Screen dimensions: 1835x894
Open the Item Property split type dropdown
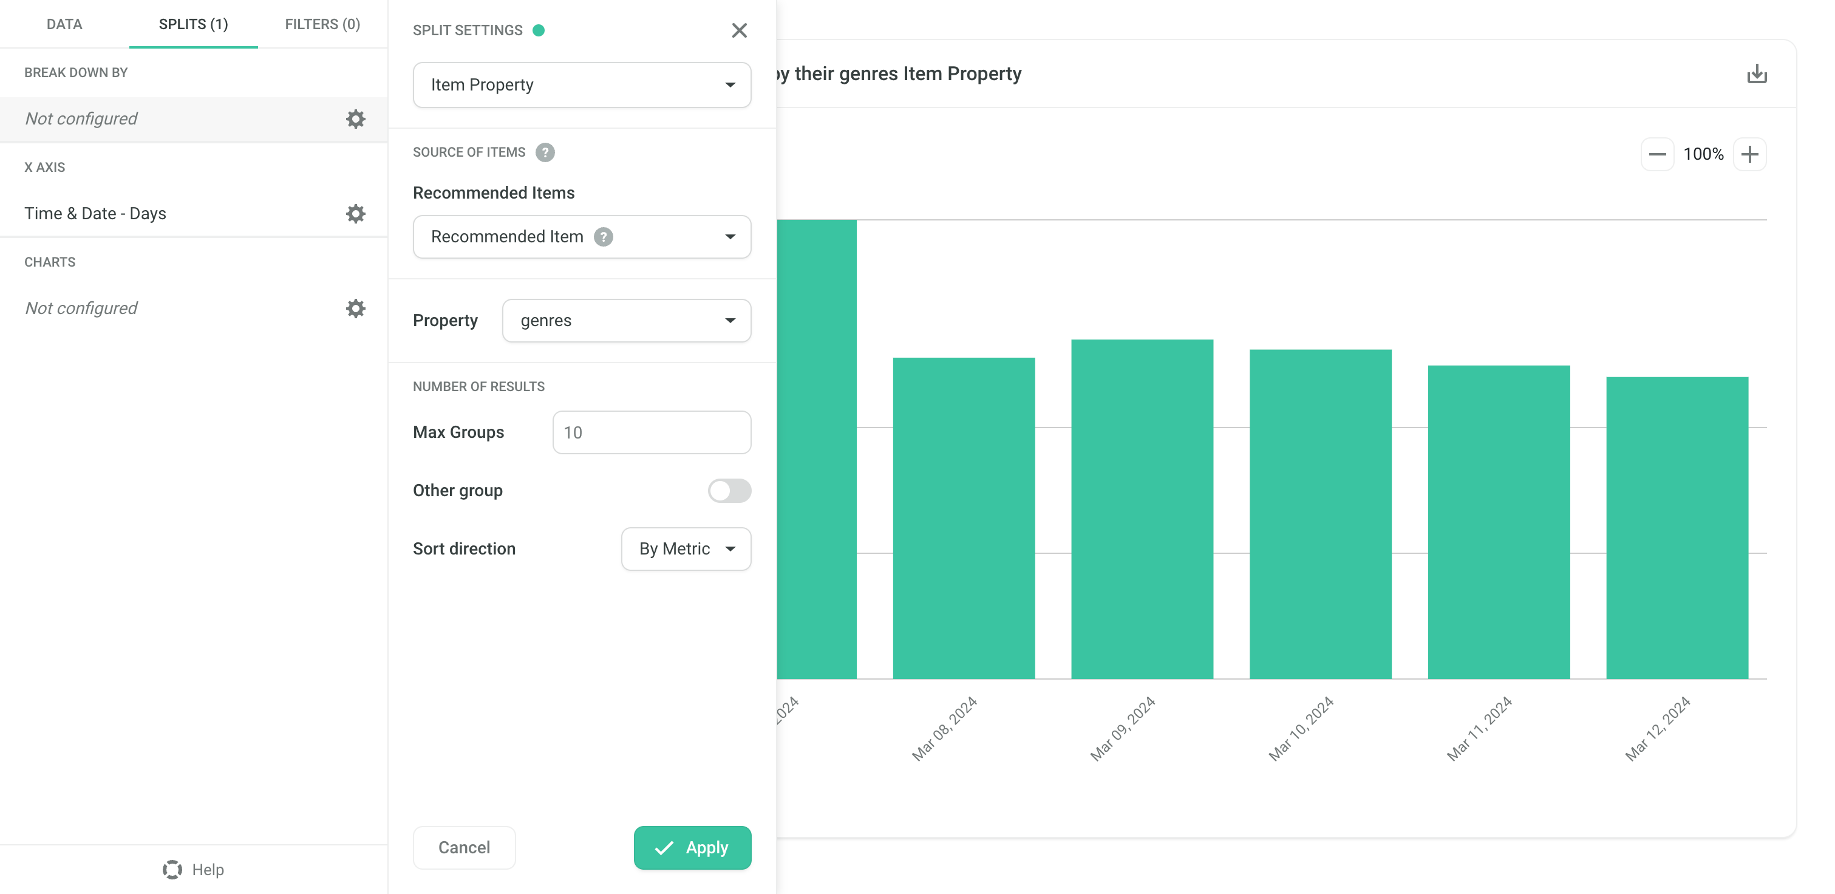click(581, 84)
